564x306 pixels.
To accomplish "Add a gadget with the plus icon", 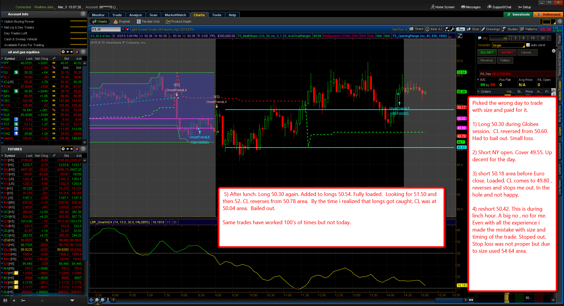I will 14,300.
